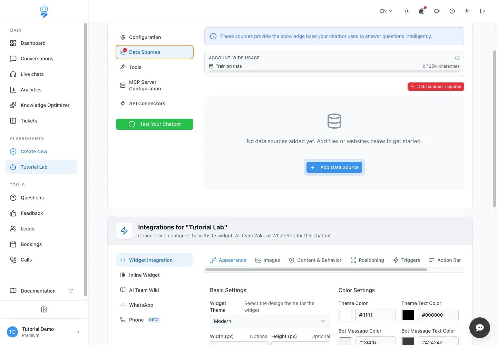Open the Knowledge Optimizer
Image resolution: width=497 pixels, height=345 pixels.
coord(41,105)
